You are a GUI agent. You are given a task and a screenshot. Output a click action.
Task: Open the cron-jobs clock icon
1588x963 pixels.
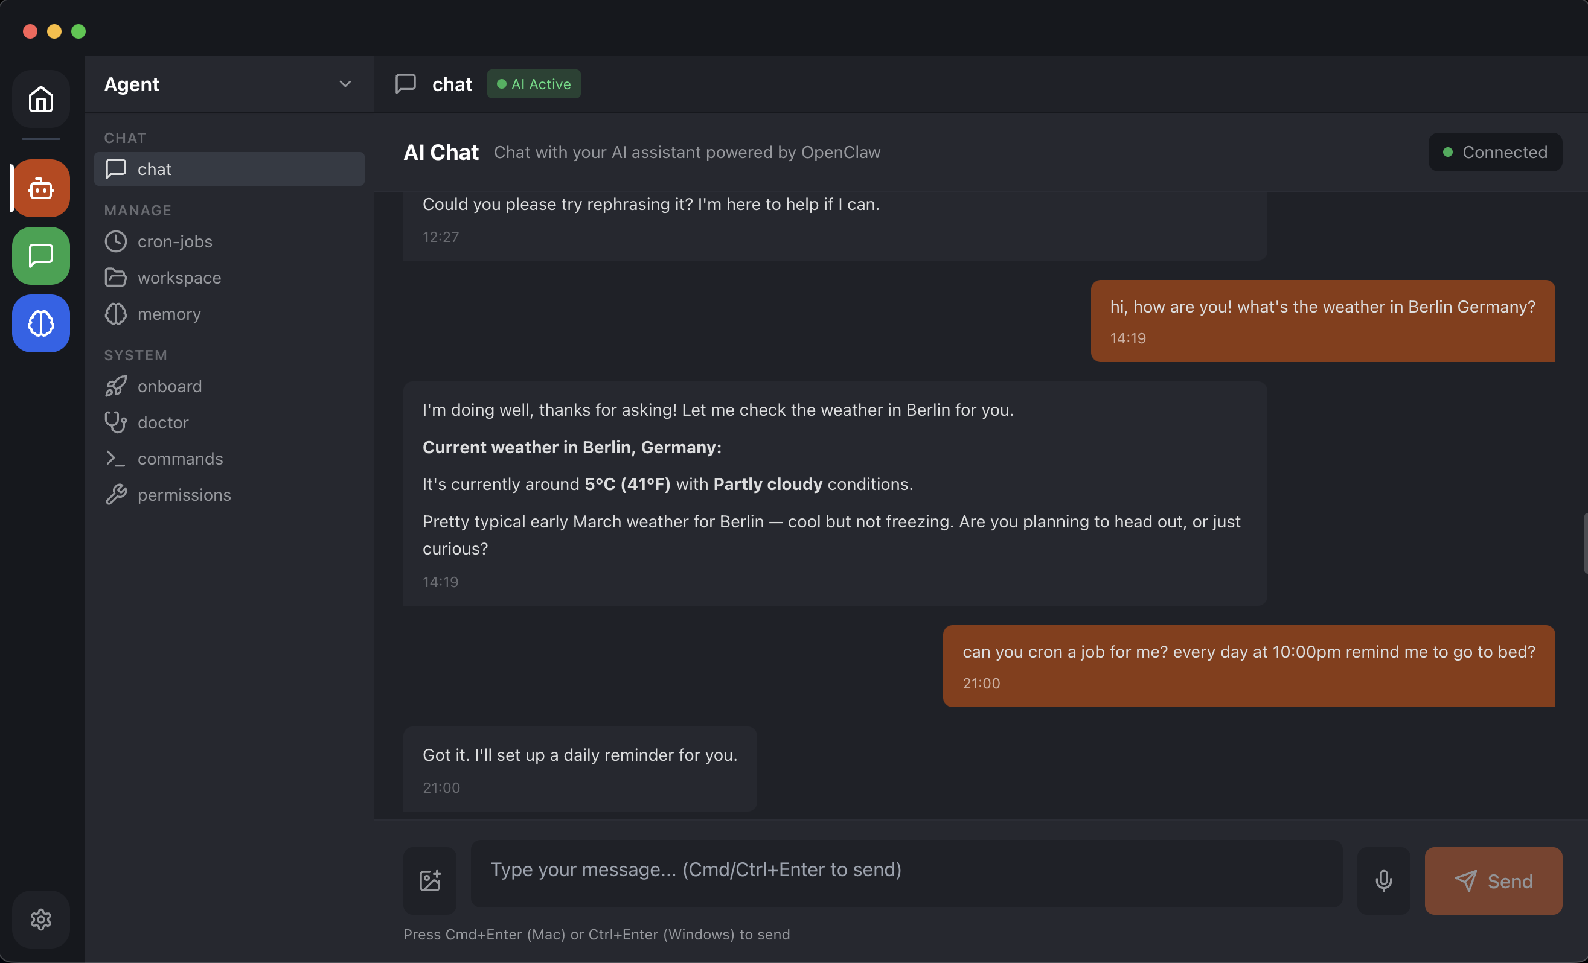pyautogui.click(x=116, y=241)
